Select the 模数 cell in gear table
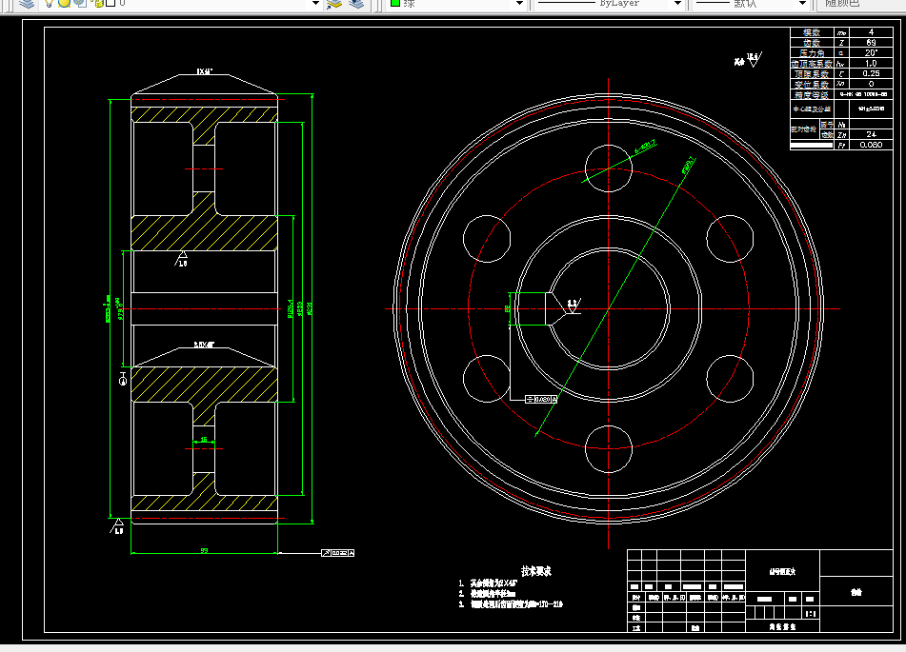The image size is (906, 652). click(x=812, y=32)
